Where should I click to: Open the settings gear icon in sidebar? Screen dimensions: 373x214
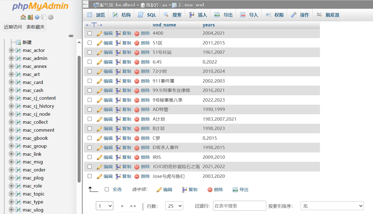51,17
